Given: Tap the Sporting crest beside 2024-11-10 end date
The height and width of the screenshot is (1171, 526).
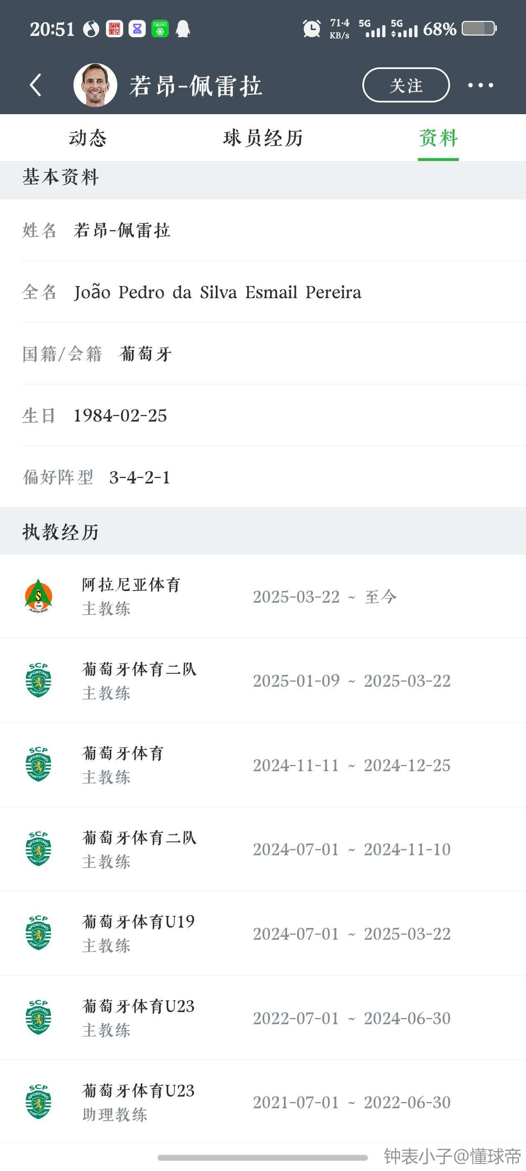Looking at the screenshot, I should coord(38,849).
